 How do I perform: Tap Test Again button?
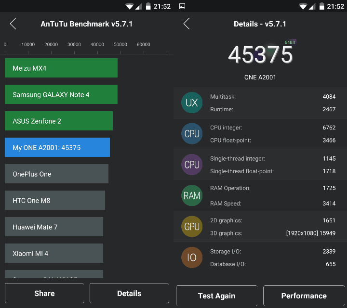[x=216, y=296]
